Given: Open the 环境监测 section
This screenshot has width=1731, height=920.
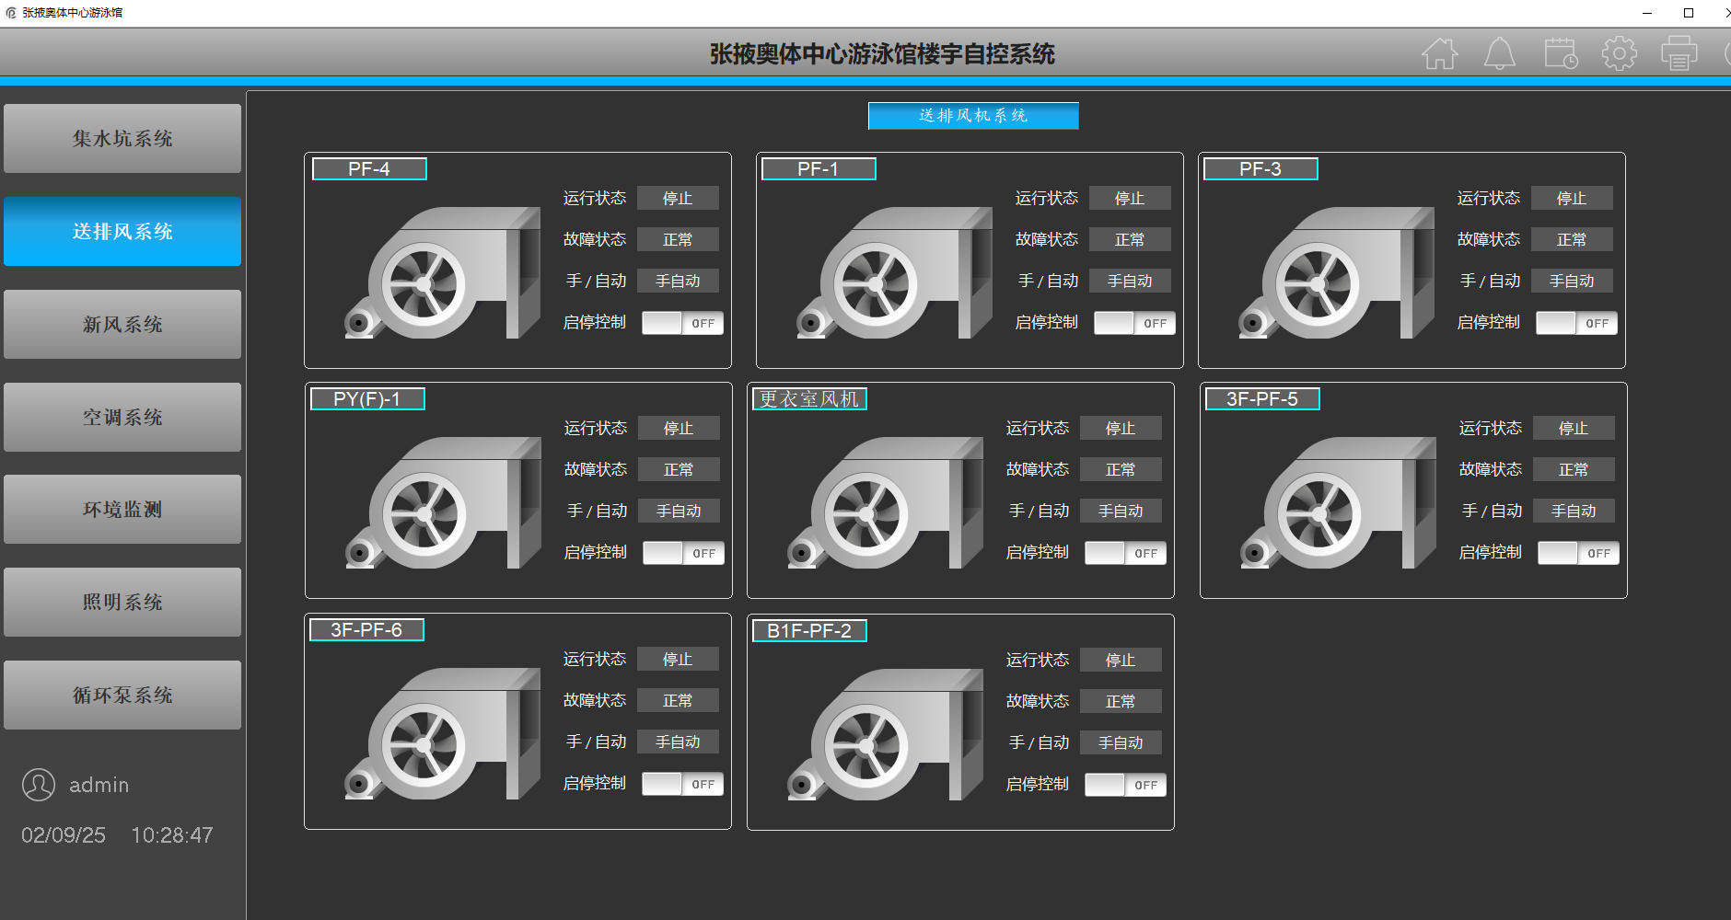Looking at the screenshot, I should pyautogui.click(x=122, y=510).
